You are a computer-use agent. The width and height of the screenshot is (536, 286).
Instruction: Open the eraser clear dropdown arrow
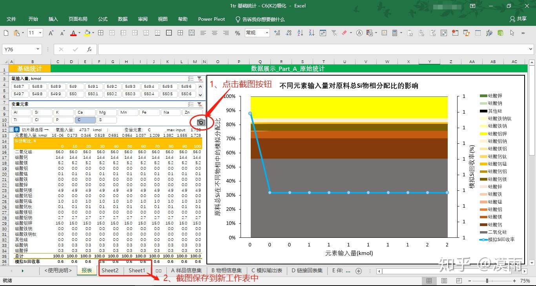click(351, 33)
